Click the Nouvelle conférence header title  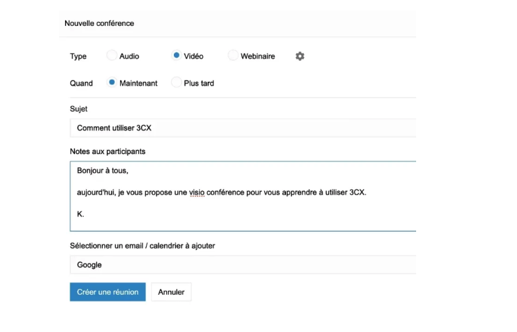pos(99,23)
